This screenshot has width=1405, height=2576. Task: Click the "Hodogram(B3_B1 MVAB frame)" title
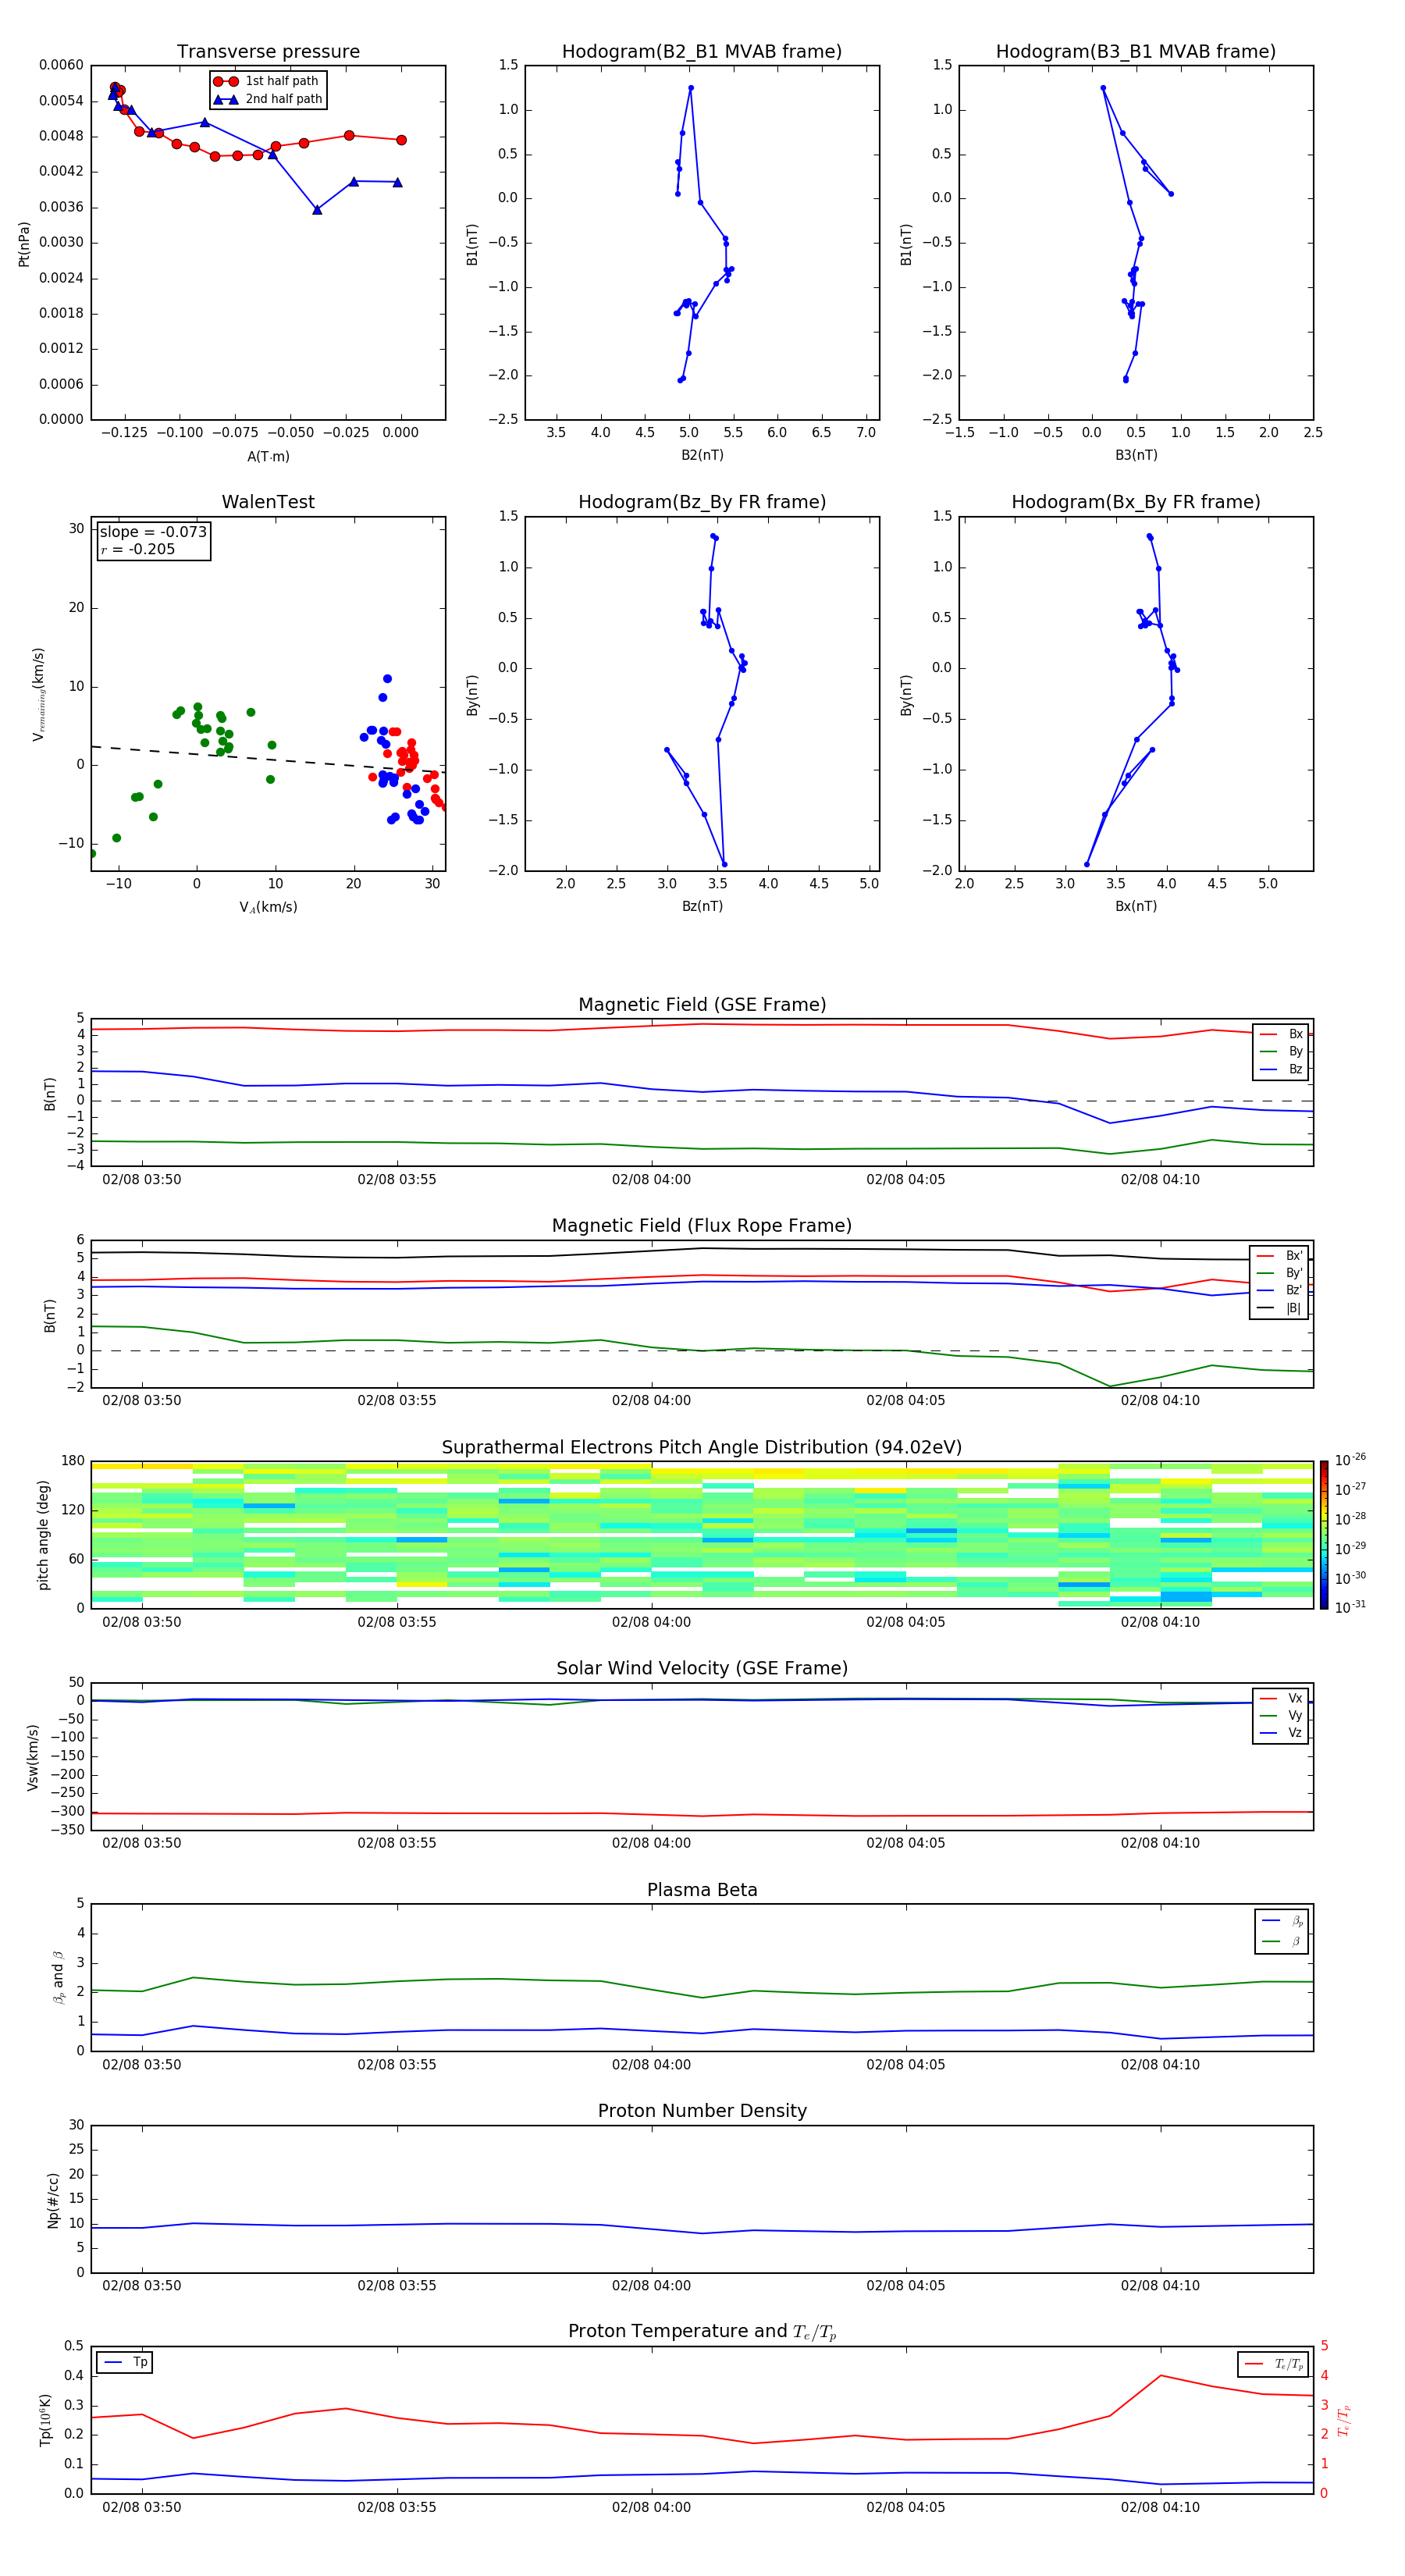pyautogui.click(x=1136, y=51)
